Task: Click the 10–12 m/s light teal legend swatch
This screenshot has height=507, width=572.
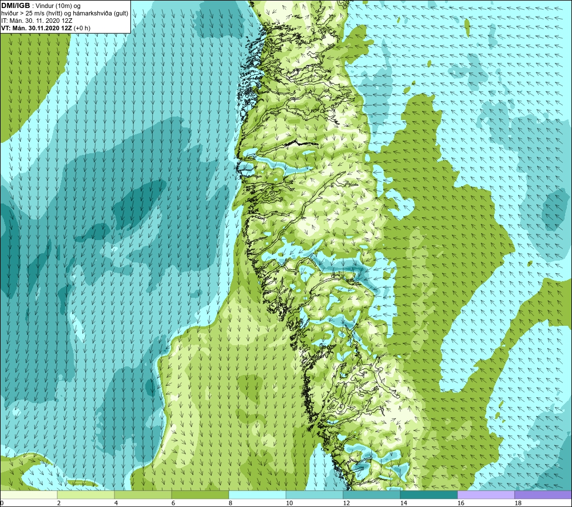Action: click(x=315, y=494)
